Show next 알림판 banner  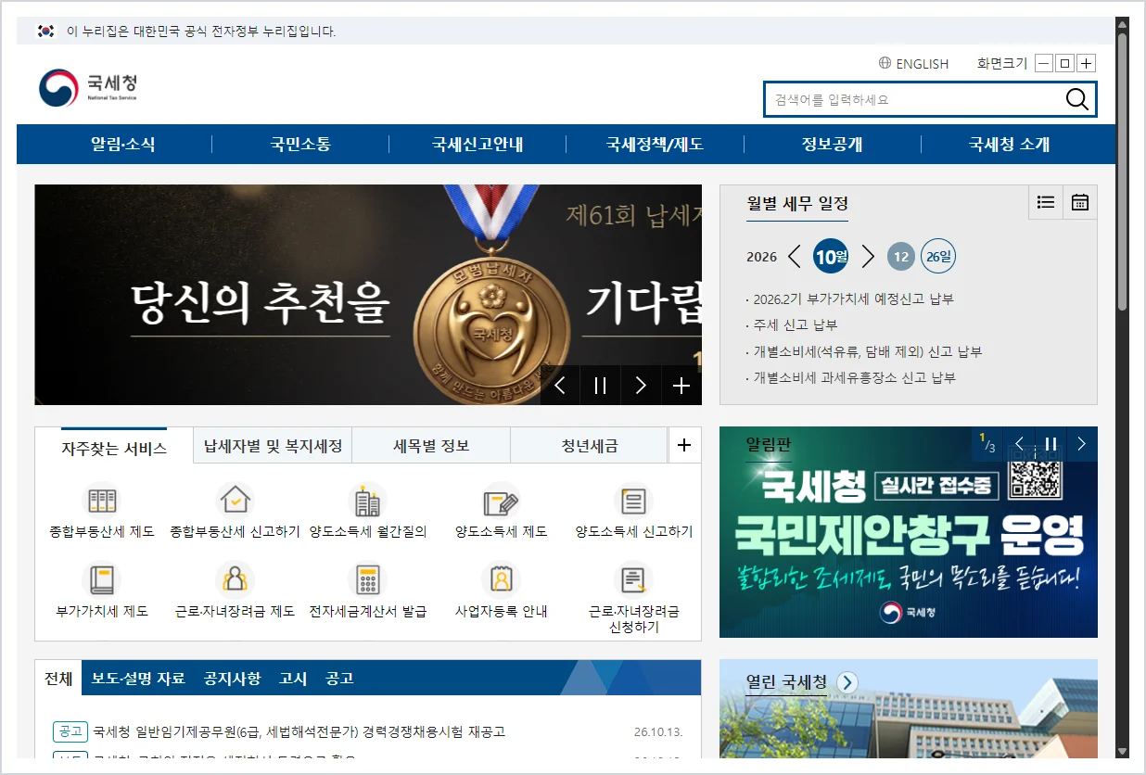(1081, 444)
